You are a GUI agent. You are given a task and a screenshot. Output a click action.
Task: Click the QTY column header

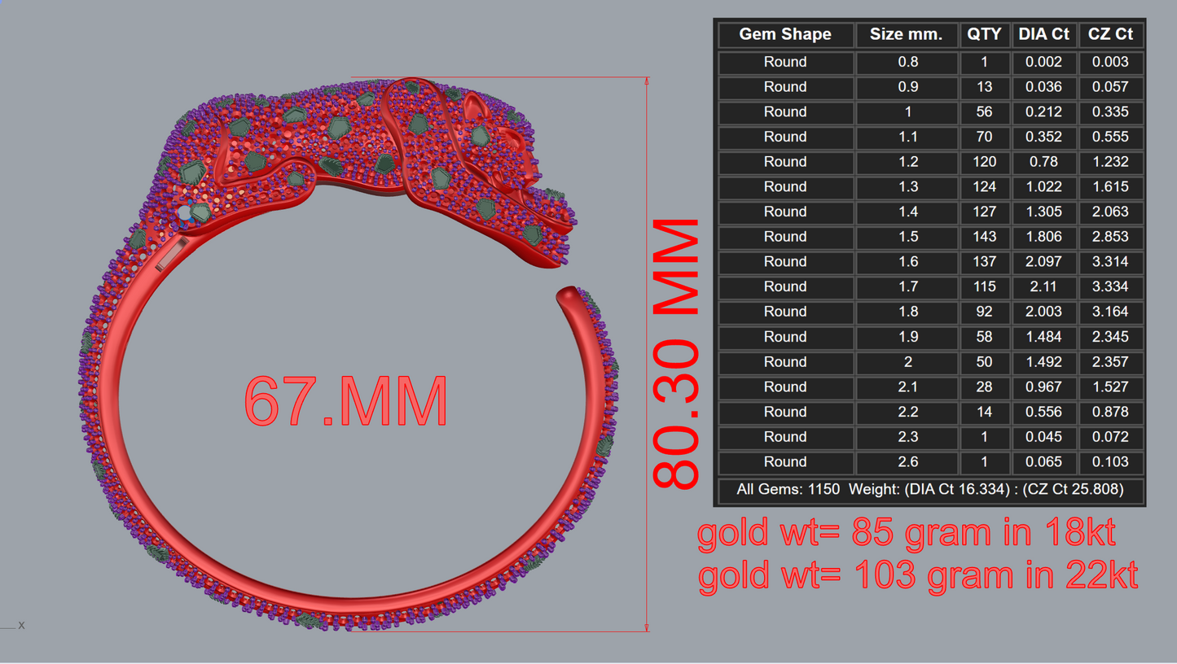[x=984, y=34]
